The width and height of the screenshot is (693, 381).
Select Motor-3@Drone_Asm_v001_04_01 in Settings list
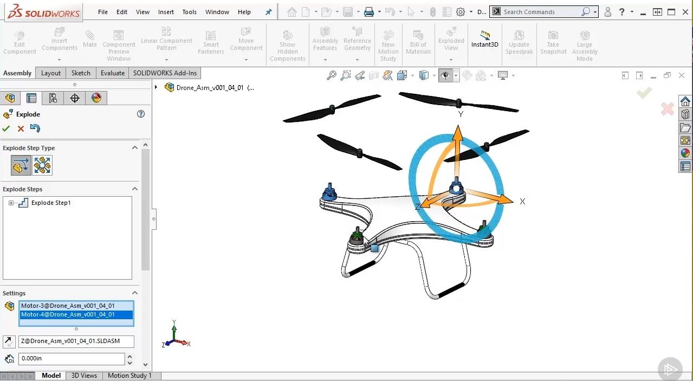click(x=68, y=306)
